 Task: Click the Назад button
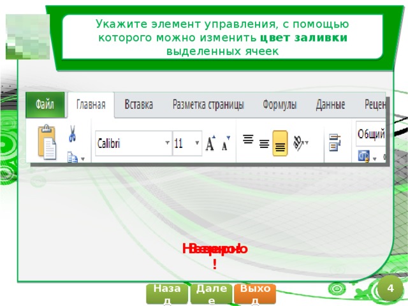(x=167, y=295)
